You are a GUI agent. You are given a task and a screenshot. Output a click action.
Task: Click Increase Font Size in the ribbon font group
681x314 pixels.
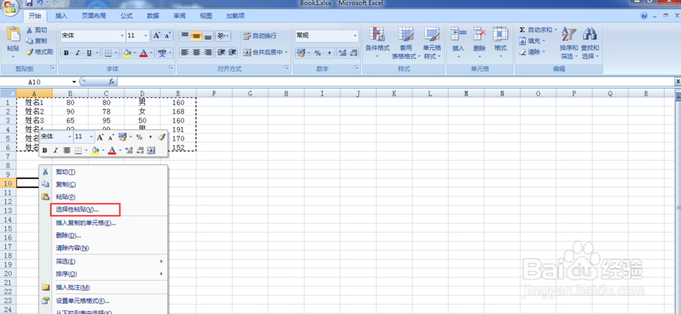[x=157, y=35]
